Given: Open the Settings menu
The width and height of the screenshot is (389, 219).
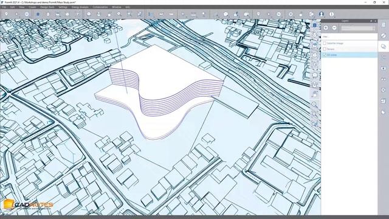Looking at the screenshot, I should coord(63,7).
